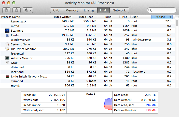This screenshot has width=179, height=117.
Task: Click the Inspect process info button
Action: click(17, 10)
